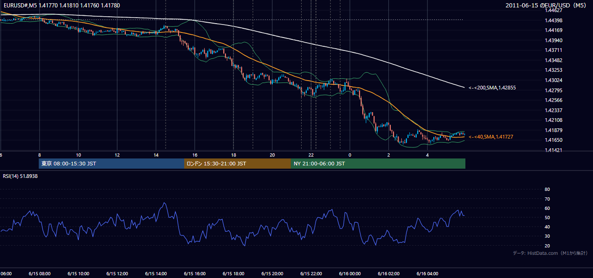Click price level 1.44398 on the axis
Screen dimensions: 593x278
[553, 20]
